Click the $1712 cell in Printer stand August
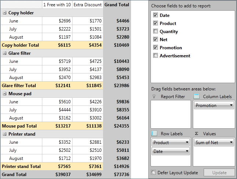The height and width of the screenshot is (179, 237). coord(57,158)
